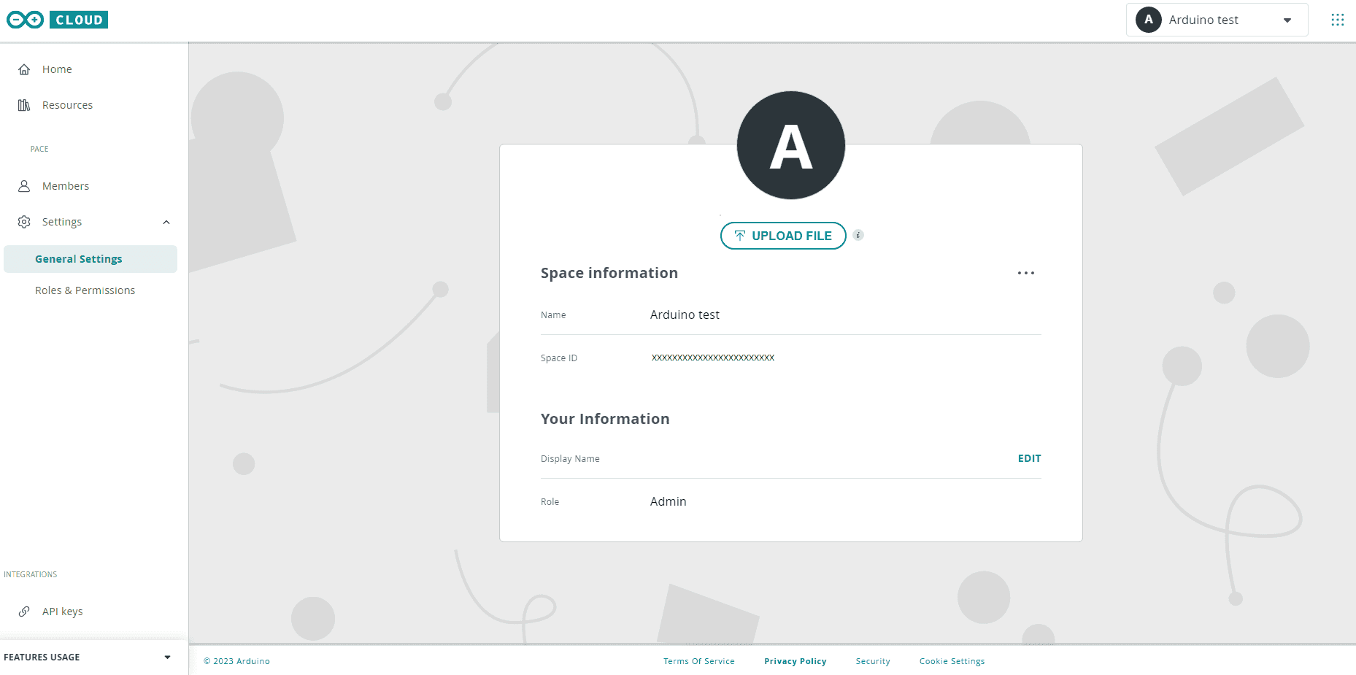Open the three-dot Space information menu
Image resolution: width=1356 pixels, height=675 pixels.
coord(1025,273)
